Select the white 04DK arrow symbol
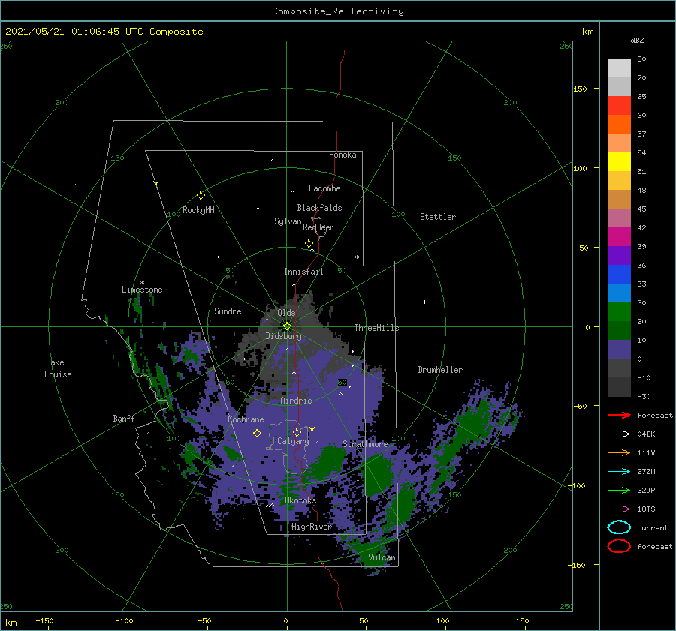676x631 pixels. click(x=619, y=434)
